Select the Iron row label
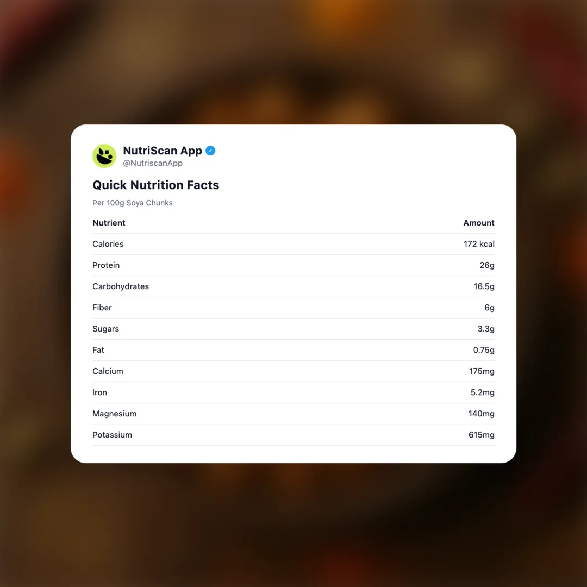587x587 pixels. (99, 392)
